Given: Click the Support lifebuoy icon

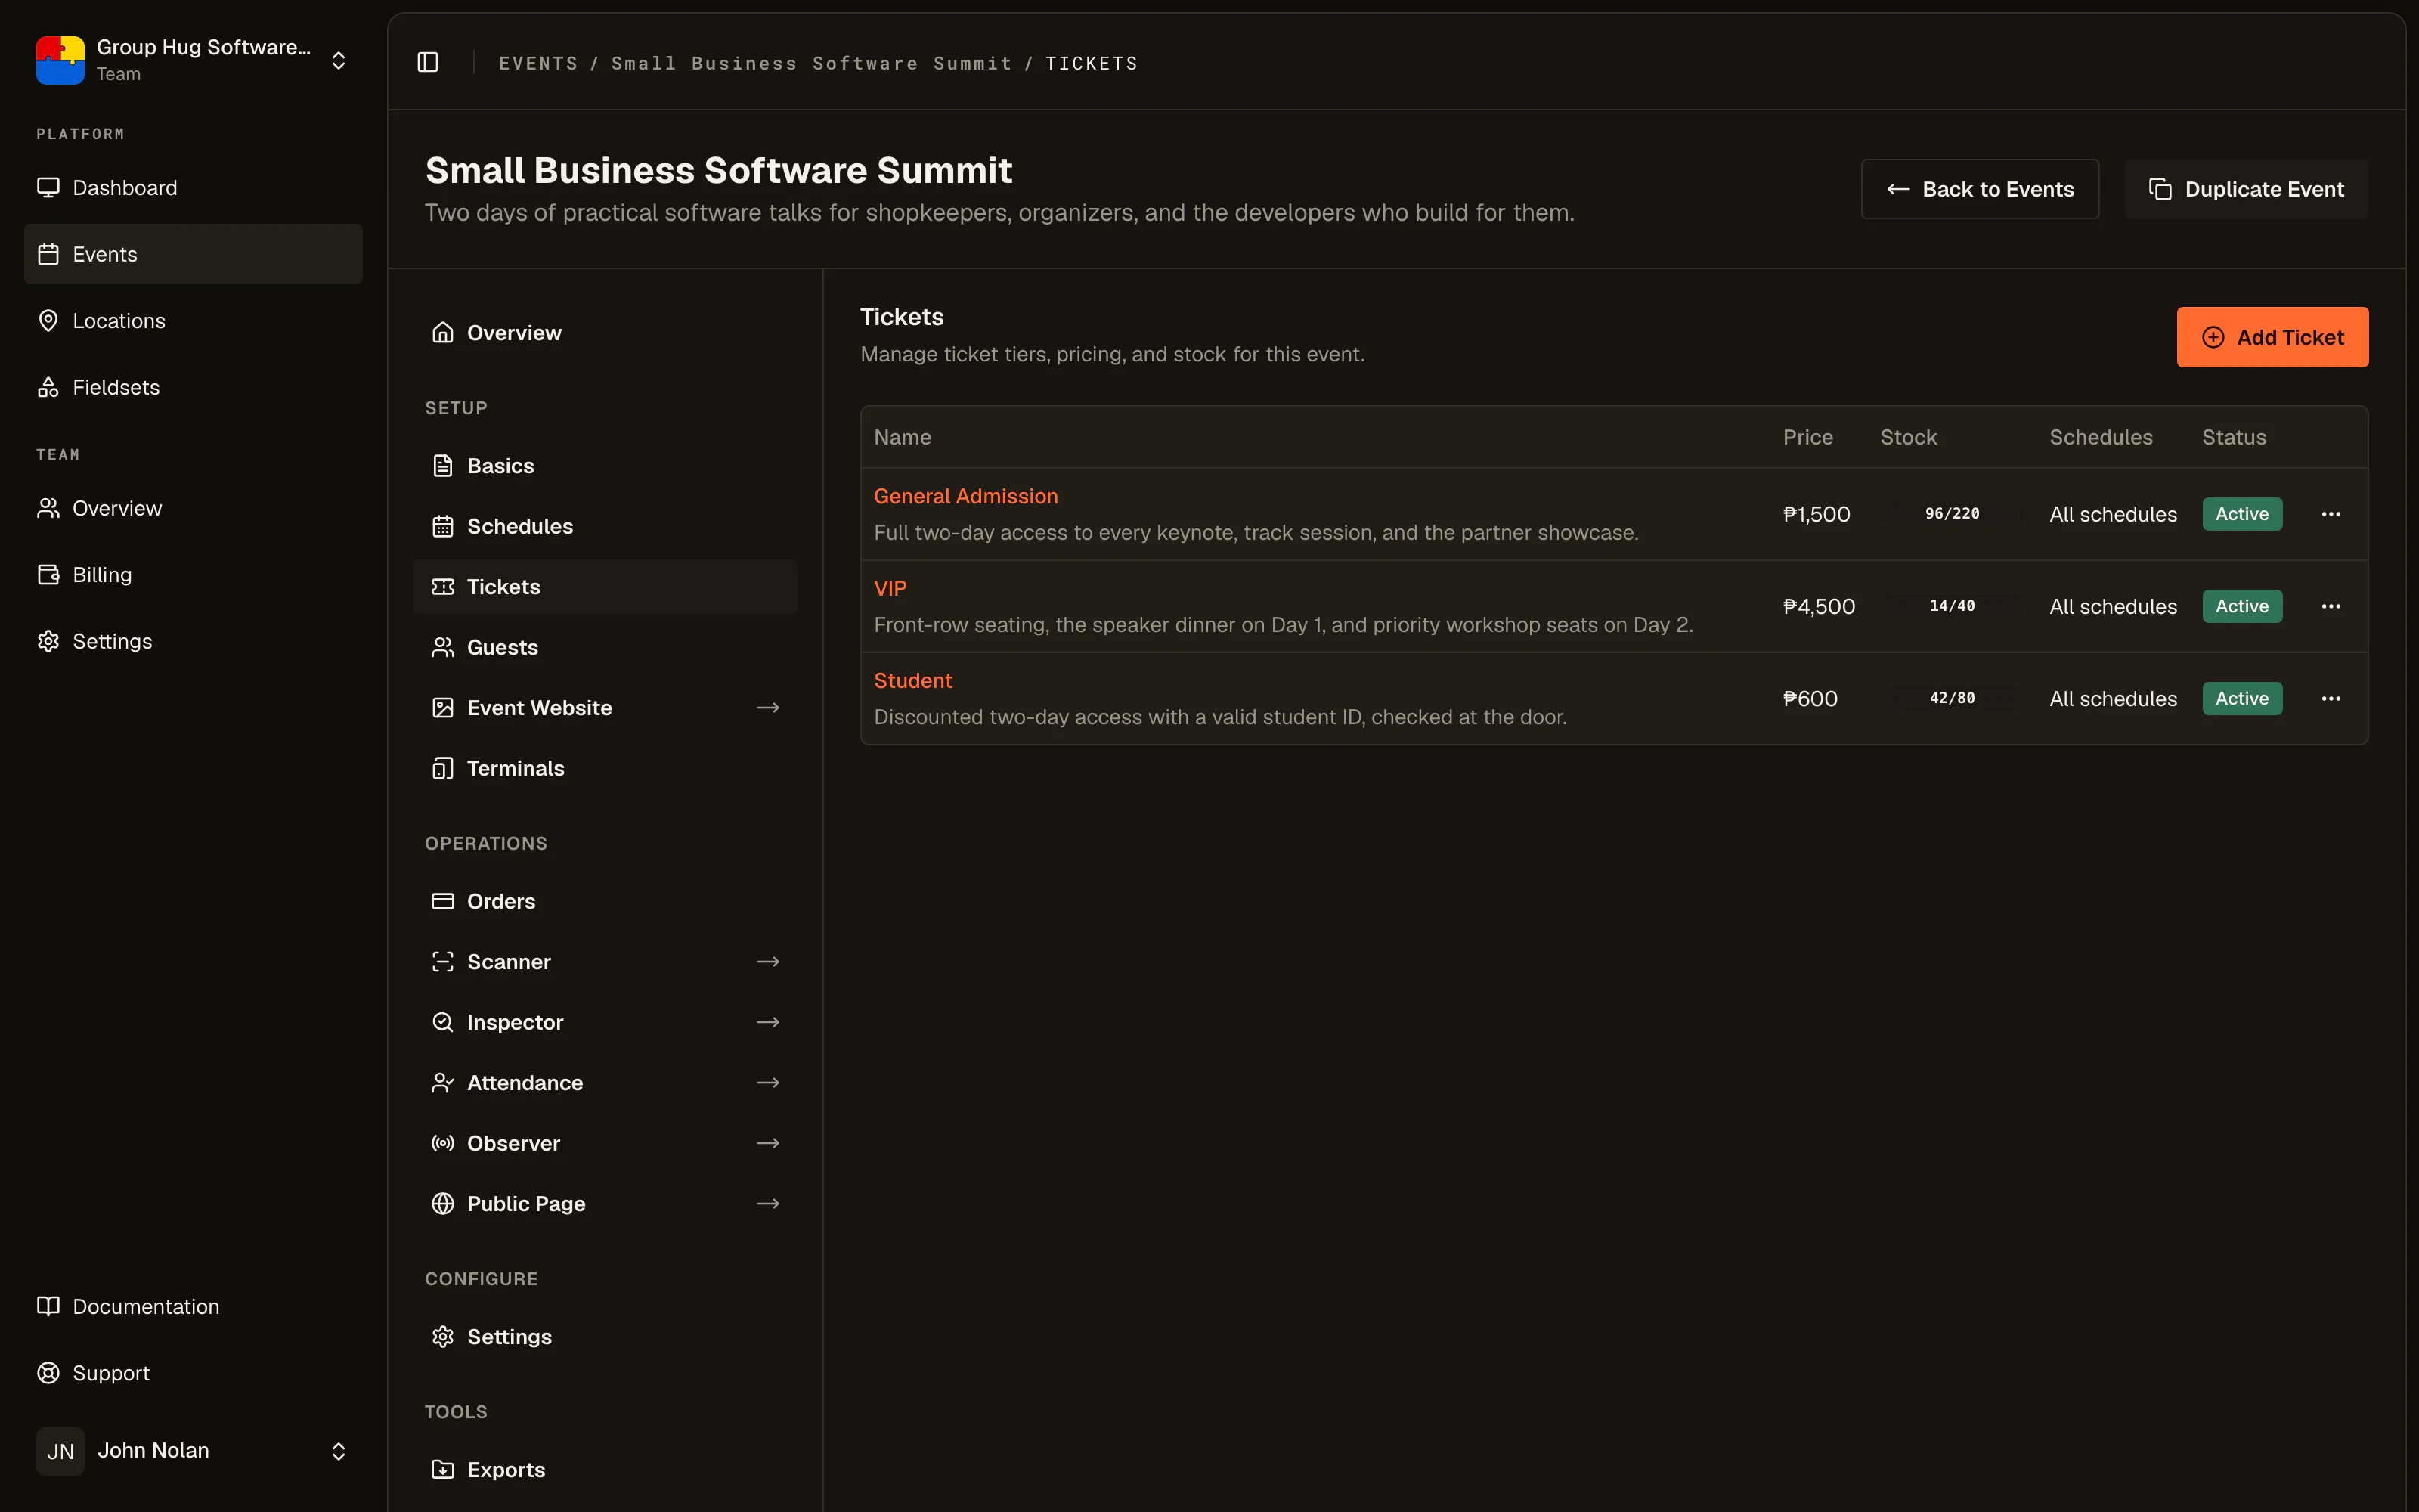Looking at the screenshot, I should (48, 1373).
